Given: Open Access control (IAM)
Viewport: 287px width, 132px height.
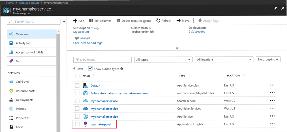Looking at the screenshot, I should (x=31, y=52).
